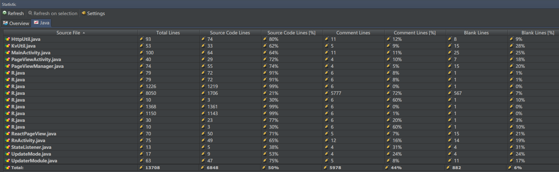Sort table by Comment Lines [%] header
Image resolution: width=559 pixels, height=172 pixels.
pos(415,33)
